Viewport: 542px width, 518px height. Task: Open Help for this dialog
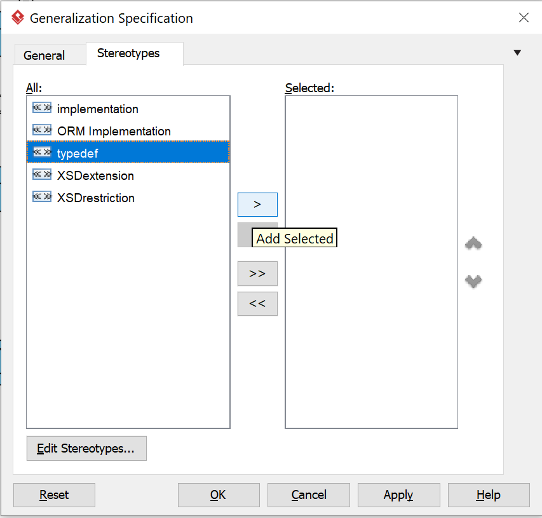(x=488, y=494)
